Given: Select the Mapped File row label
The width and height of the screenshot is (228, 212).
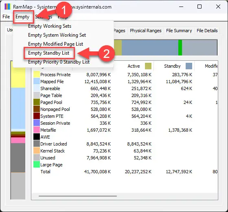Looking at the screenshot, I should pyautogui.click(x=52, y=82).
